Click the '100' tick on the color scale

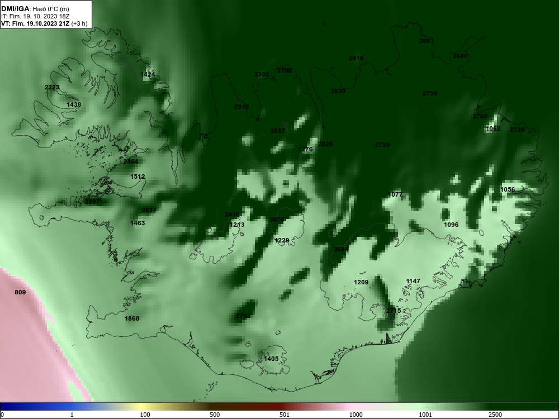click(145, 415)
